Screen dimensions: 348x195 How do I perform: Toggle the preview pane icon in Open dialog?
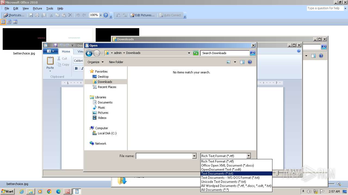[x=242, y=62]
